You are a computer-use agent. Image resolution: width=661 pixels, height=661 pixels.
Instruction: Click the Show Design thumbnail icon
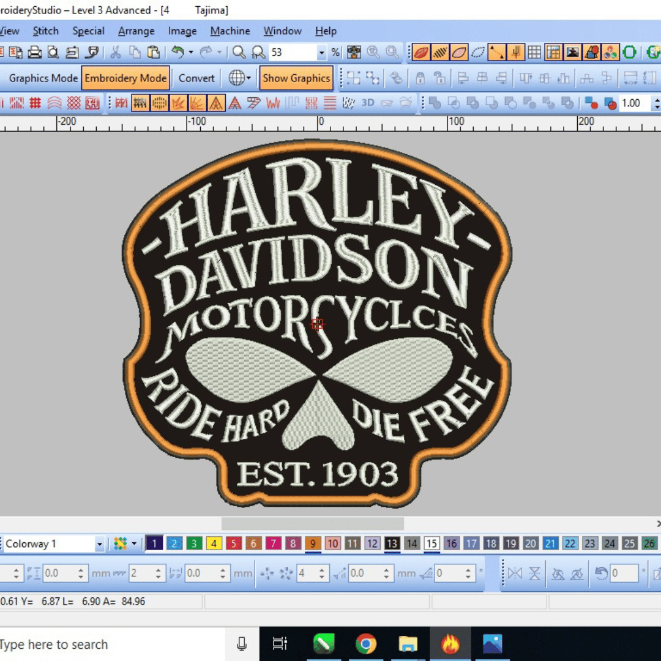354,52
